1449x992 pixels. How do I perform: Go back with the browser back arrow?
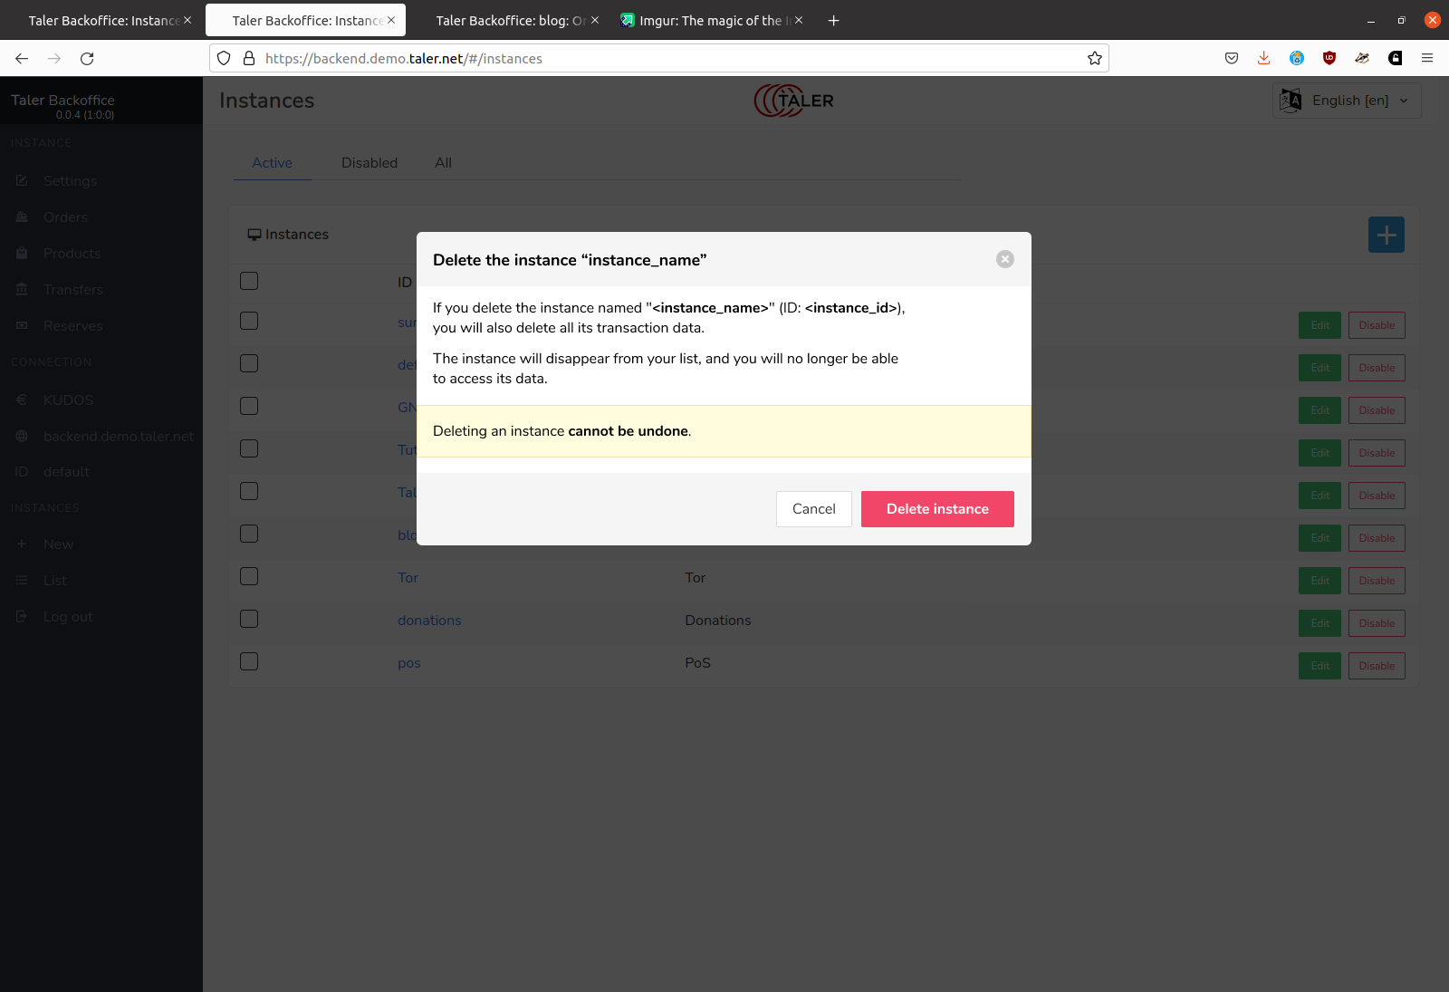tap(22, 59)
